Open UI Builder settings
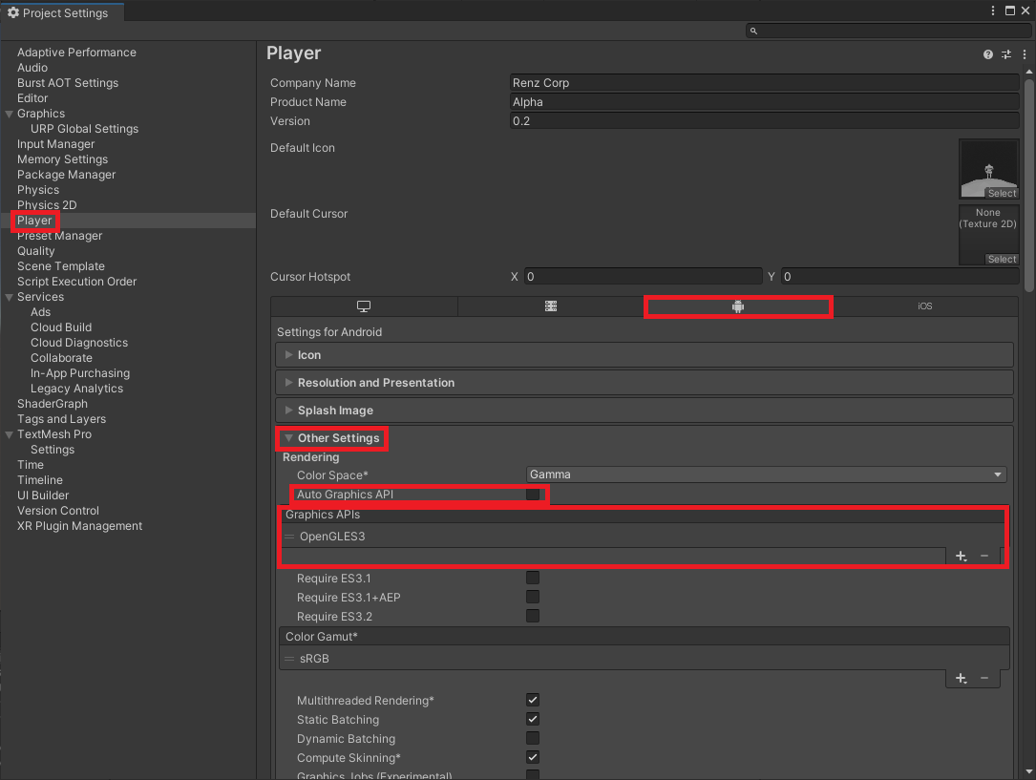1036x780 pixels. tap(43, 495)
